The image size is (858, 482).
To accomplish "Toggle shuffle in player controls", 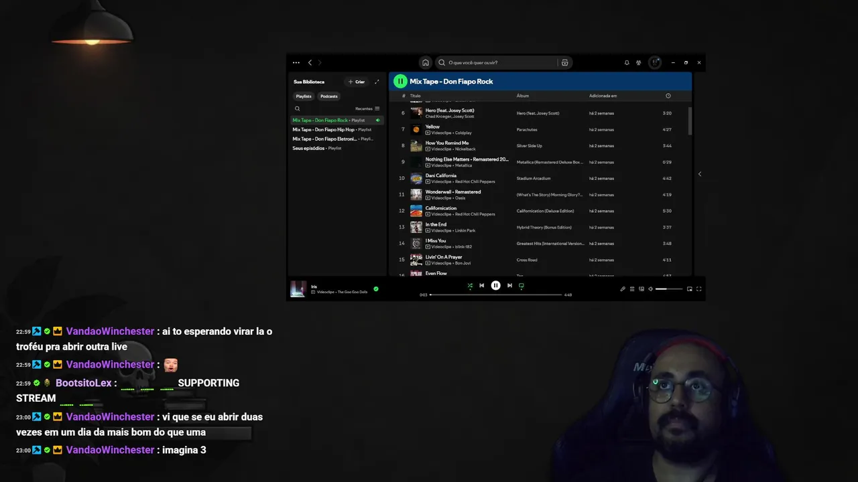I will click(x=470, y=286).
